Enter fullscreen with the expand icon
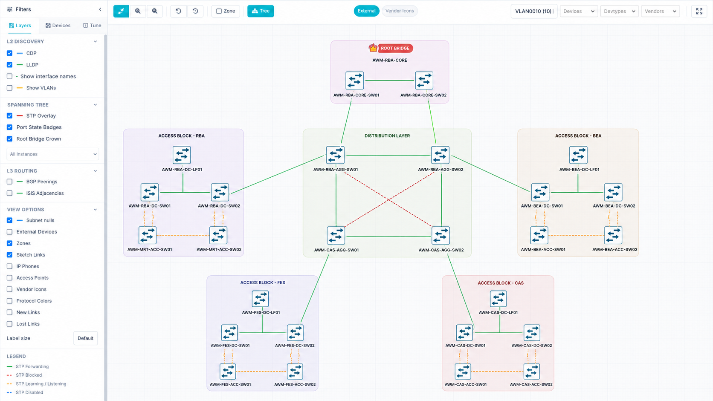 [699, 11]
